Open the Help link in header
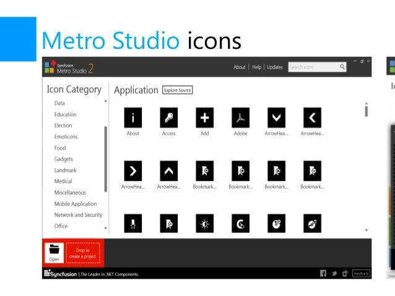This screenshot has width=395, height=296. click(257, 67)
